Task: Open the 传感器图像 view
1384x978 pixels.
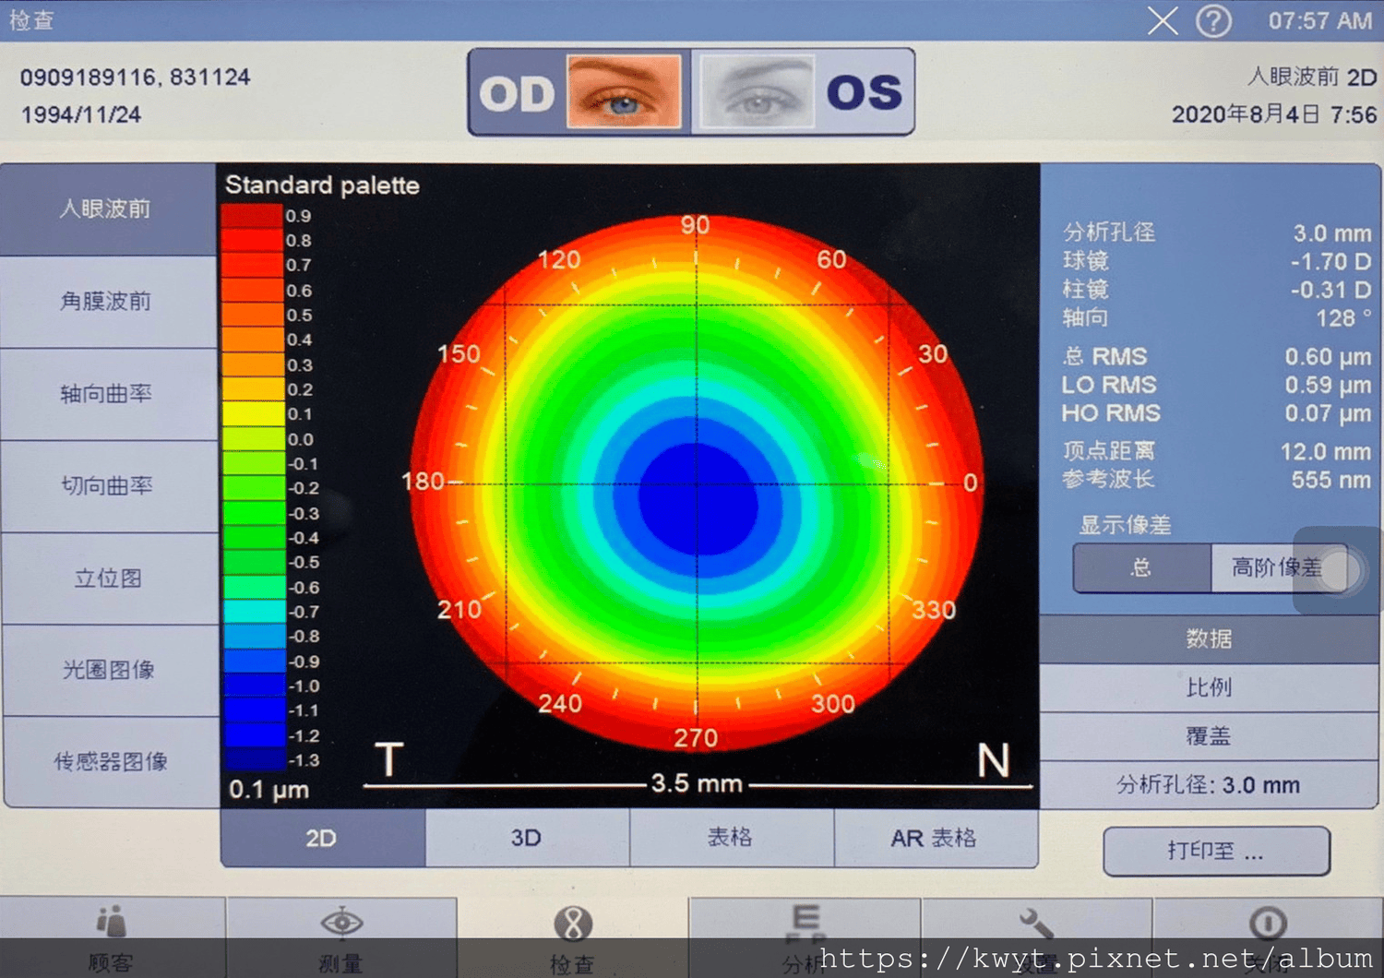Action: click(x=110, y=762)
